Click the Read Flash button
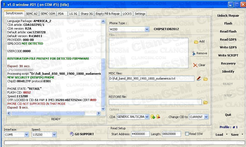This screenshot has width=246, height=147. 228,31
